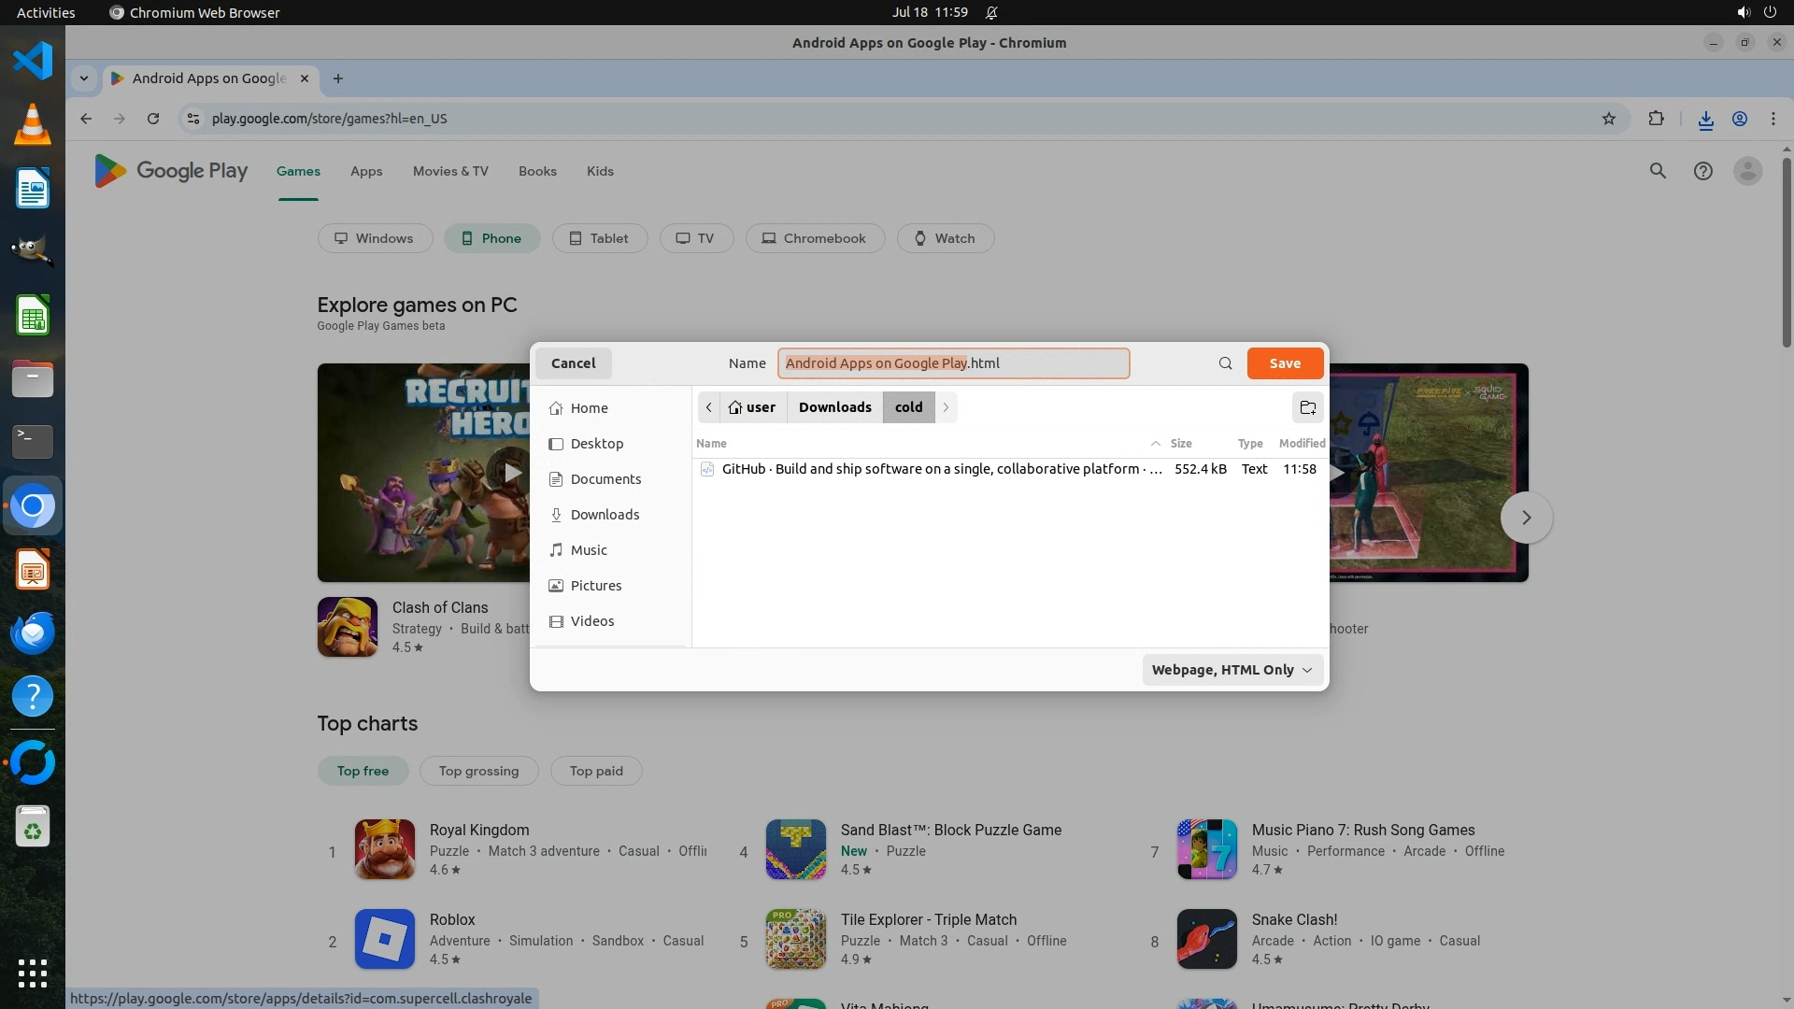Launch Visual Studio Code from dock
Screen dimensions: 1794x1009
tap(33, 62)
